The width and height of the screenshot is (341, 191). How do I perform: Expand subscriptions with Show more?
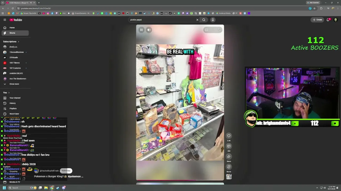(x=15, y=84)
